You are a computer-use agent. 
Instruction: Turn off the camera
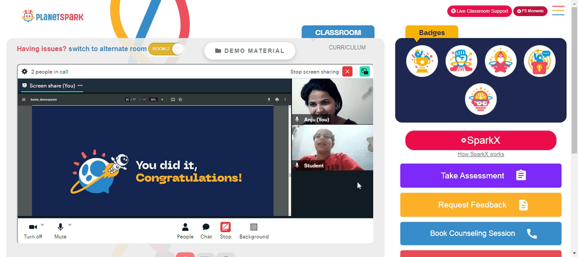pos(33,231)
